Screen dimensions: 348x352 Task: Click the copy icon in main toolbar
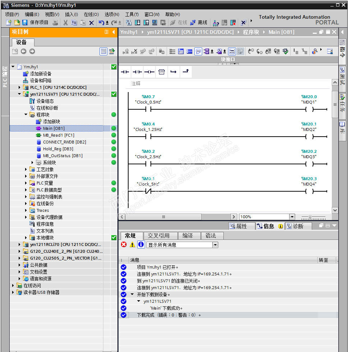point(74,22)
